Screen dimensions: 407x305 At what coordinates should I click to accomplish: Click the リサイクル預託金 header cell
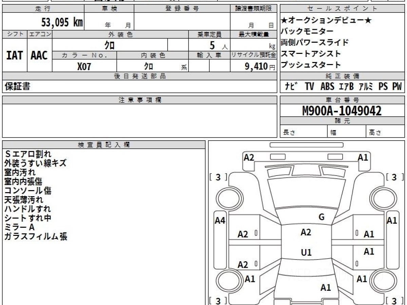pos(253,55)
